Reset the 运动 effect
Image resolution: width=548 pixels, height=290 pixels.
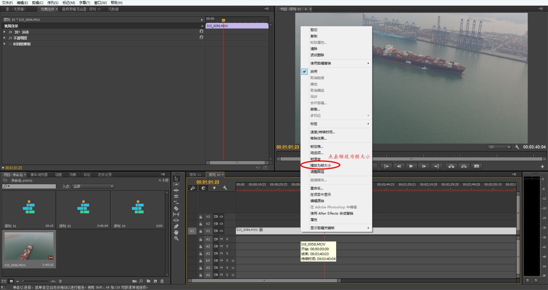click(201, 32)
